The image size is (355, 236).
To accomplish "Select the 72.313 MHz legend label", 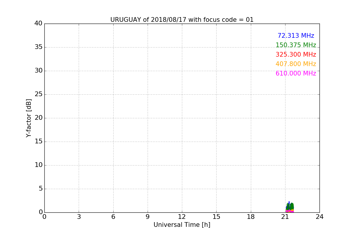I will [296, 36].
